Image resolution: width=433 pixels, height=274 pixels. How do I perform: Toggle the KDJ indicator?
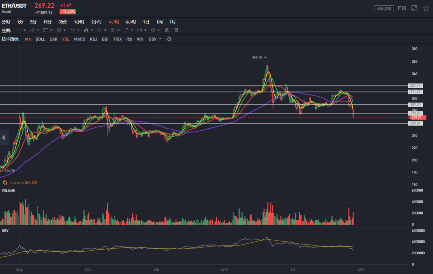tap(93, 39)
